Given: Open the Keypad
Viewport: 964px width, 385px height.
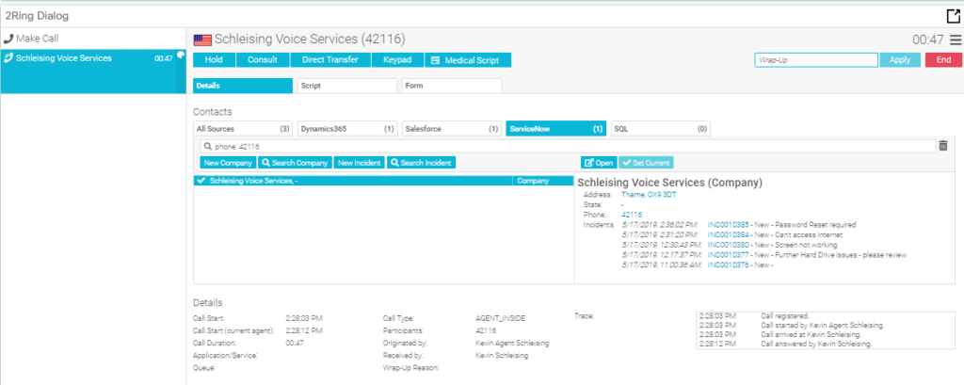Looking at the screenshot, I should coord(396,60).
